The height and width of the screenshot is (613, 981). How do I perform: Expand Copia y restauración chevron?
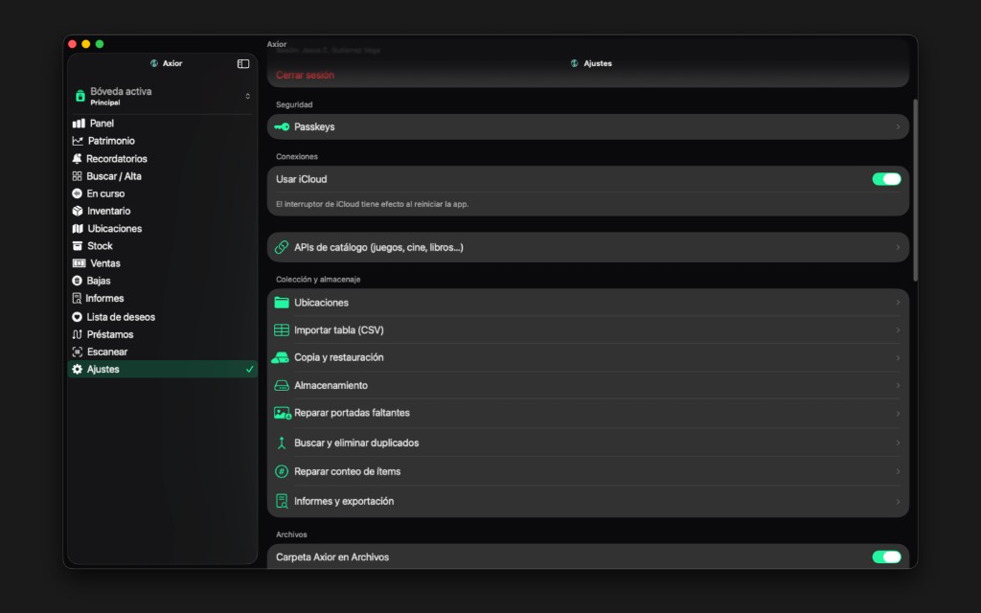coord(898,358)
